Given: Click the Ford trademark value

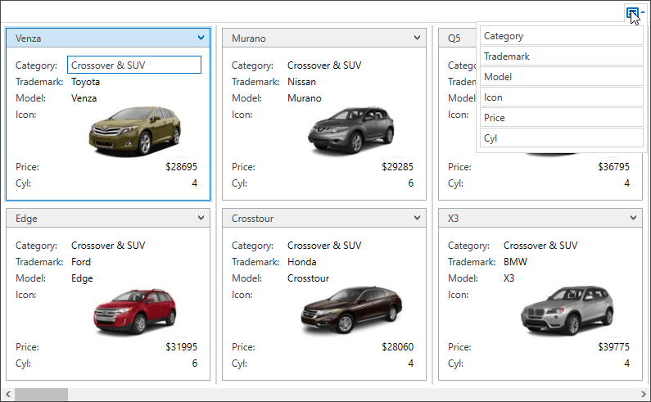Looking at the screenshot, I should coord(81,262).
